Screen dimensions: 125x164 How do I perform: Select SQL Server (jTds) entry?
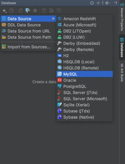pos(85,92)
